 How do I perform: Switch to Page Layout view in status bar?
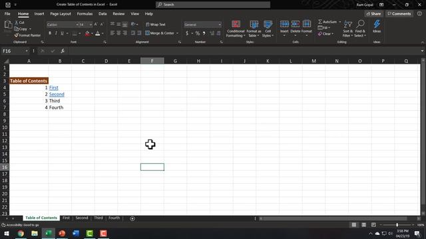[x=364, y=225]
